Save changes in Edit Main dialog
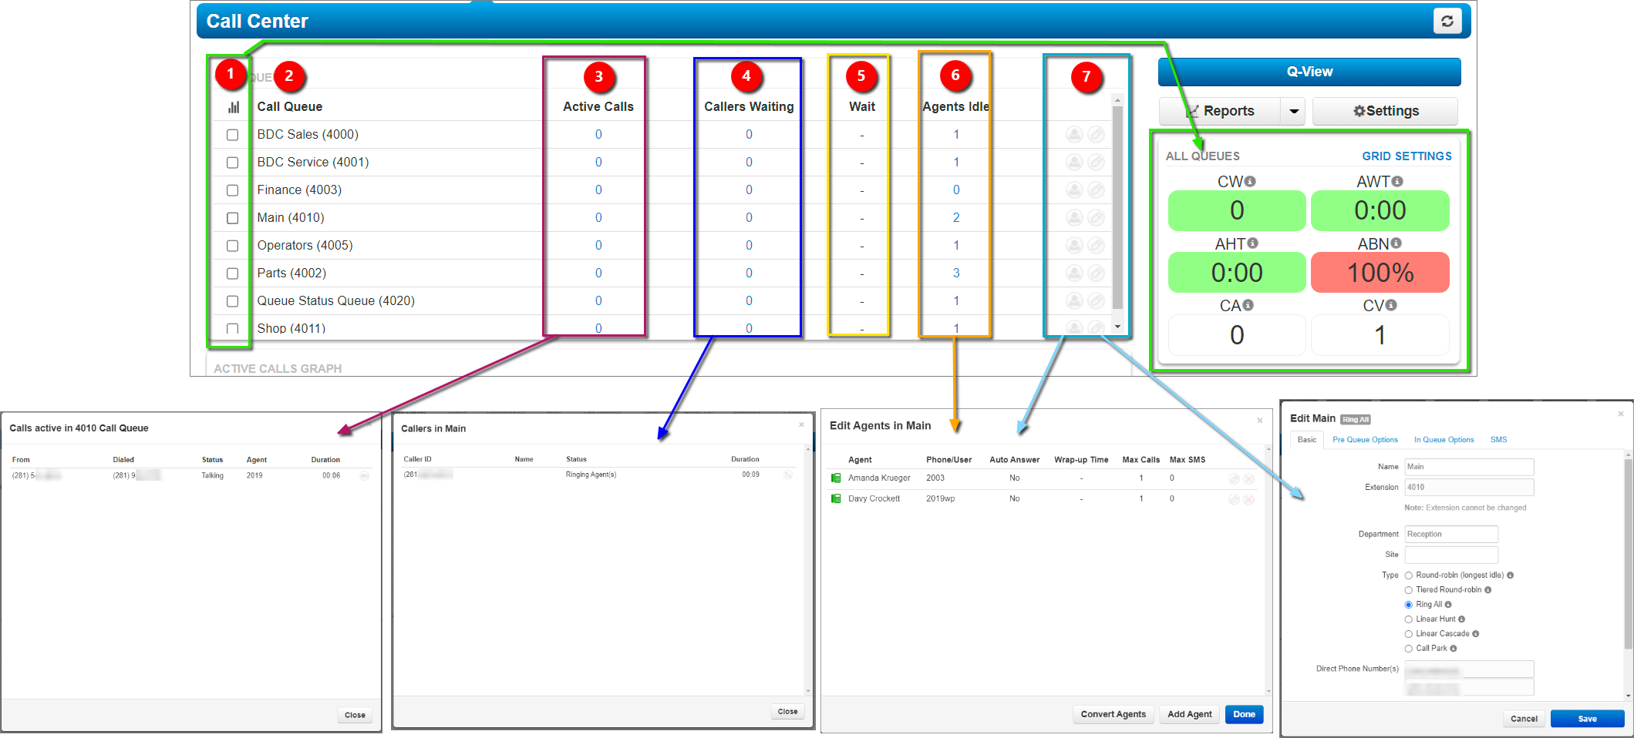The image size is (1634, 738). 1587,719
